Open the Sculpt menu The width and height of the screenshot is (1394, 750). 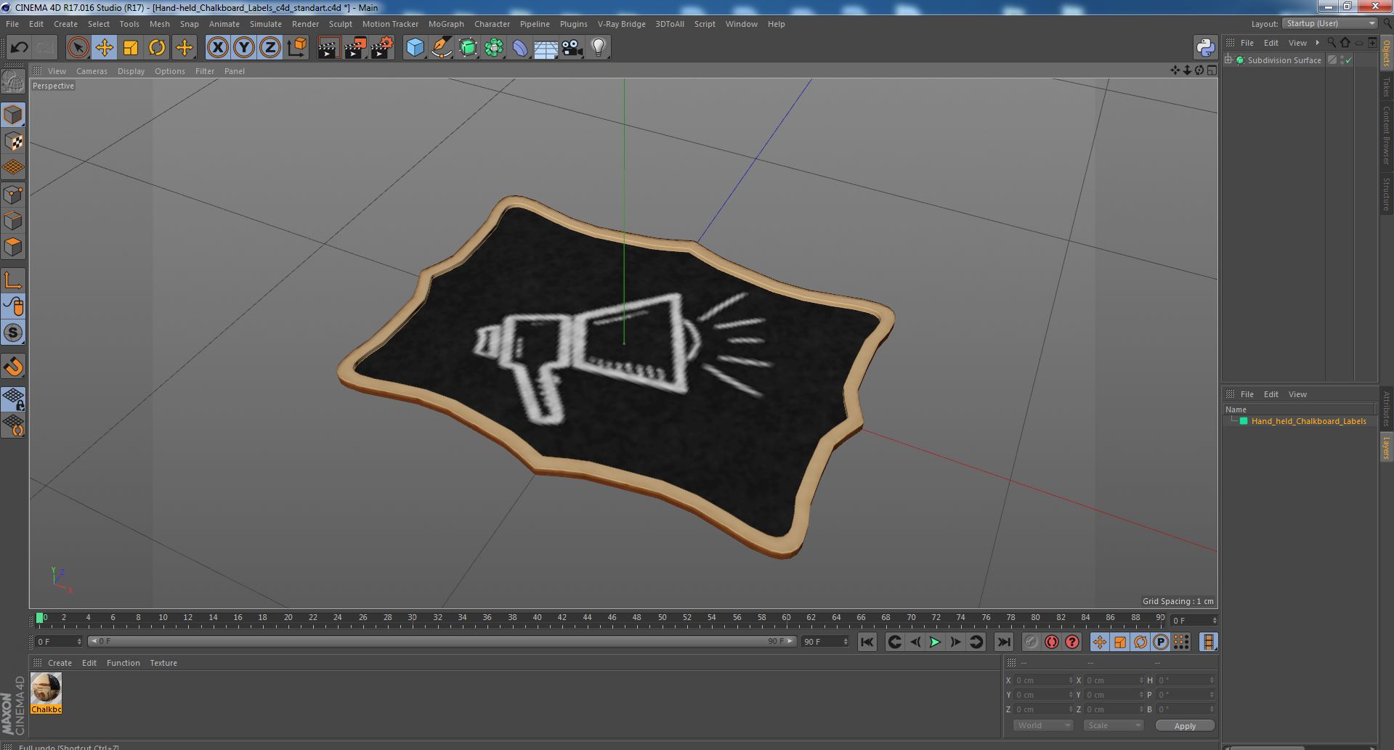click(x=340, y=24)
